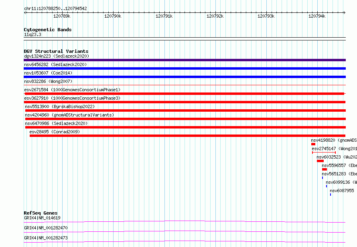Select the esv28495 Conrad2009 red bar
This screenshot has width=357, height=247.
coord(187,136)
